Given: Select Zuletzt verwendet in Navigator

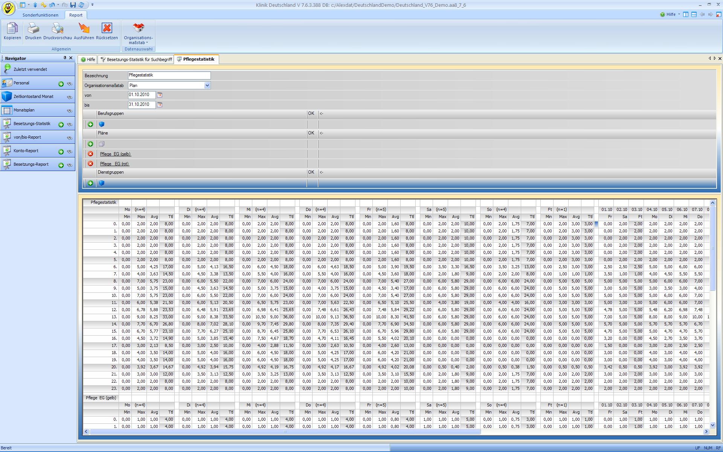Looking at the screenshot, I should pyautogui.click(x=30, y=69).
